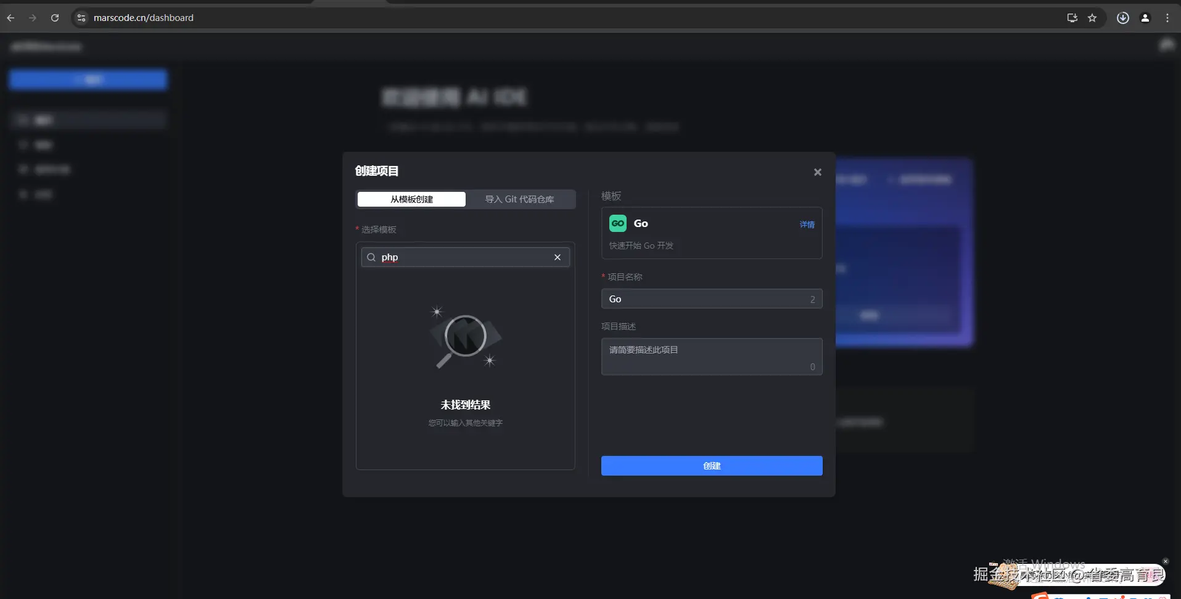Open the Chrome three-dot menu
The image size is (1181, 599).
tap(1167, 18)
